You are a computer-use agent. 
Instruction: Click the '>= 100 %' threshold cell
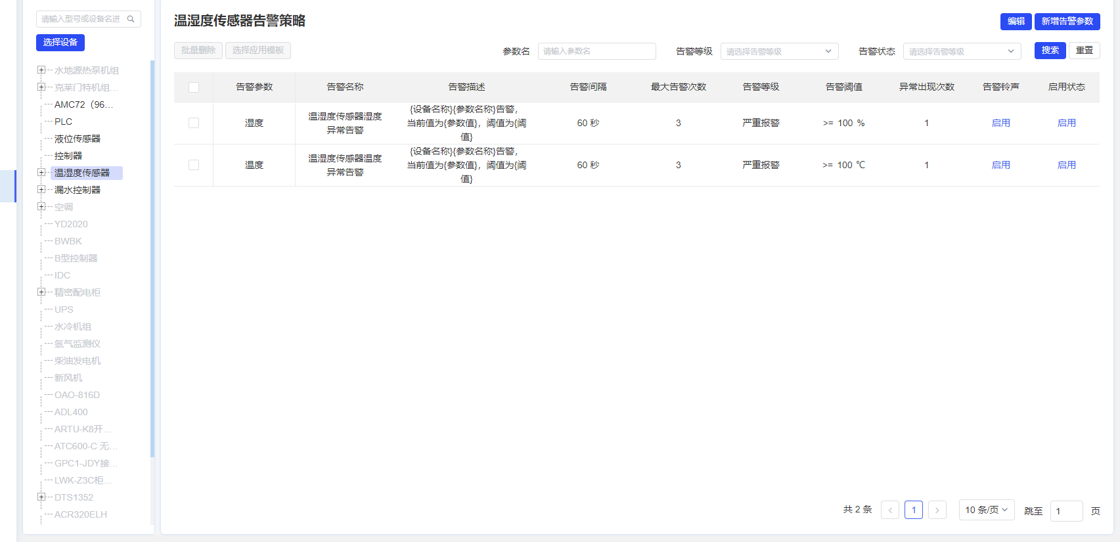point(844,123)
